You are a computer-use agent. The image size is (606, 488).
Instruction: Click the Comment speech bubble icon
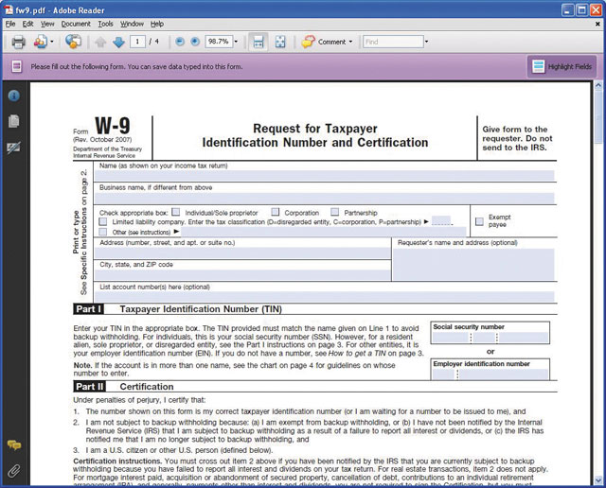[x=308, y=42]
